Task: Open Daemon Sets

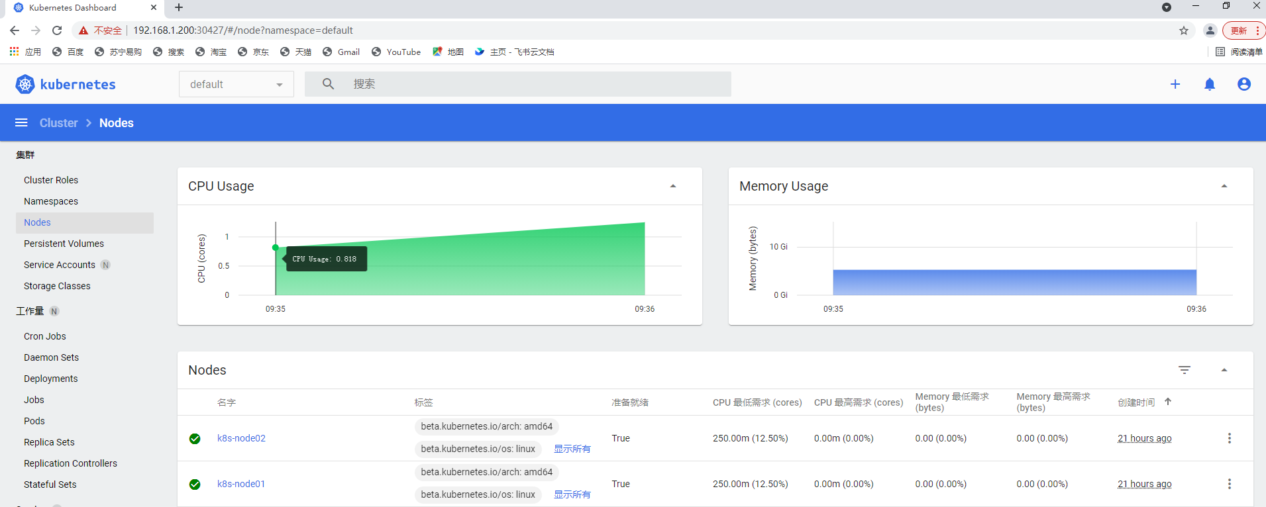Action: click(x=51, y=357)
